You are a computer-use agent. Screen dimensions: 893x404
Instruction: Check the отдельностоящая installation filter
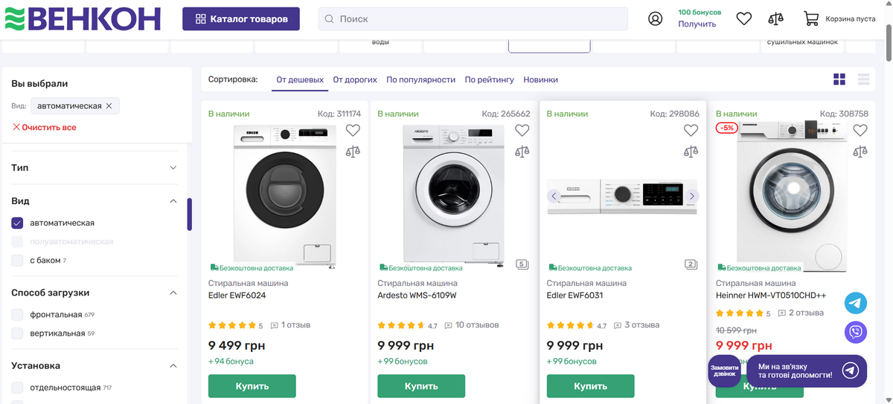[18, 388]
